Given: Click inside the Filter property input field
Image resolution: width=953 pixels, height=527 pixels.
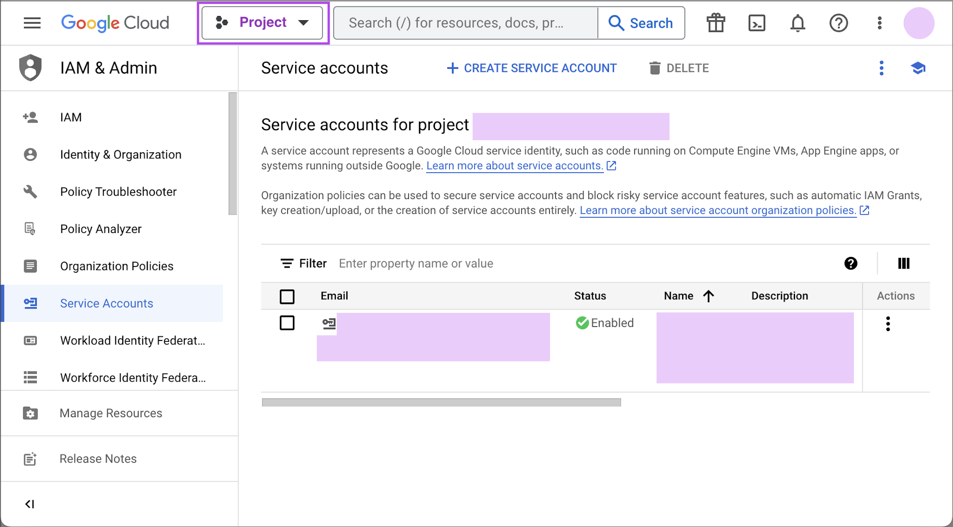Looking at the screenshot, I should click(415, 263).
